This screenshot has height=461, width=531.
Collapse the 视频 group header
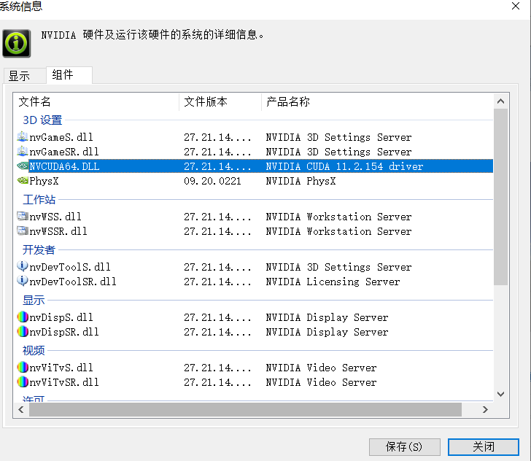pyautogui.click(x=34, y=350)
